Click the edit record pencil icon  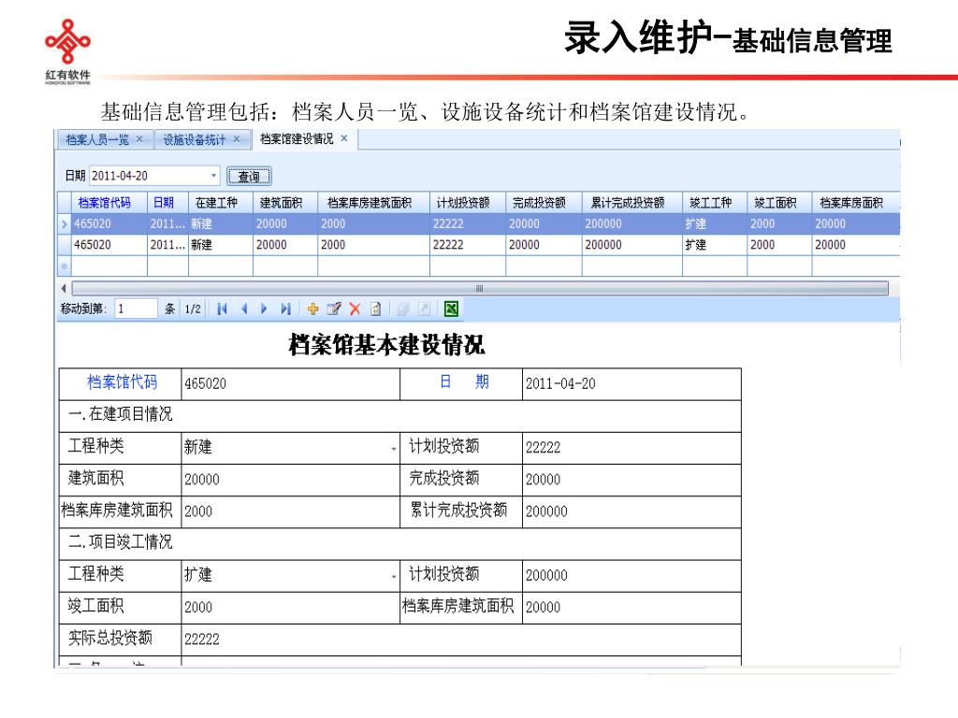tap(334, 309)
